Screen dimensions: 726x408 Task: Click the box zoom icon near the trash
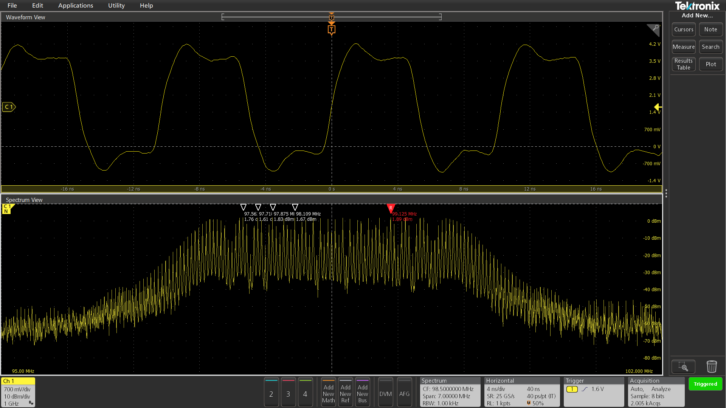tap(683, 366)
